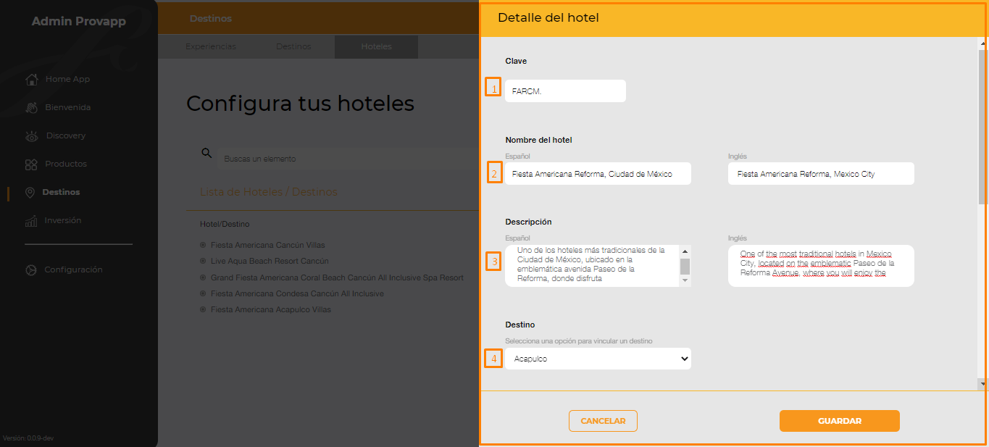Click the Bienvenida hand icon
The height and width of the screenshot is (447, 989).
[x=31, y=107]
